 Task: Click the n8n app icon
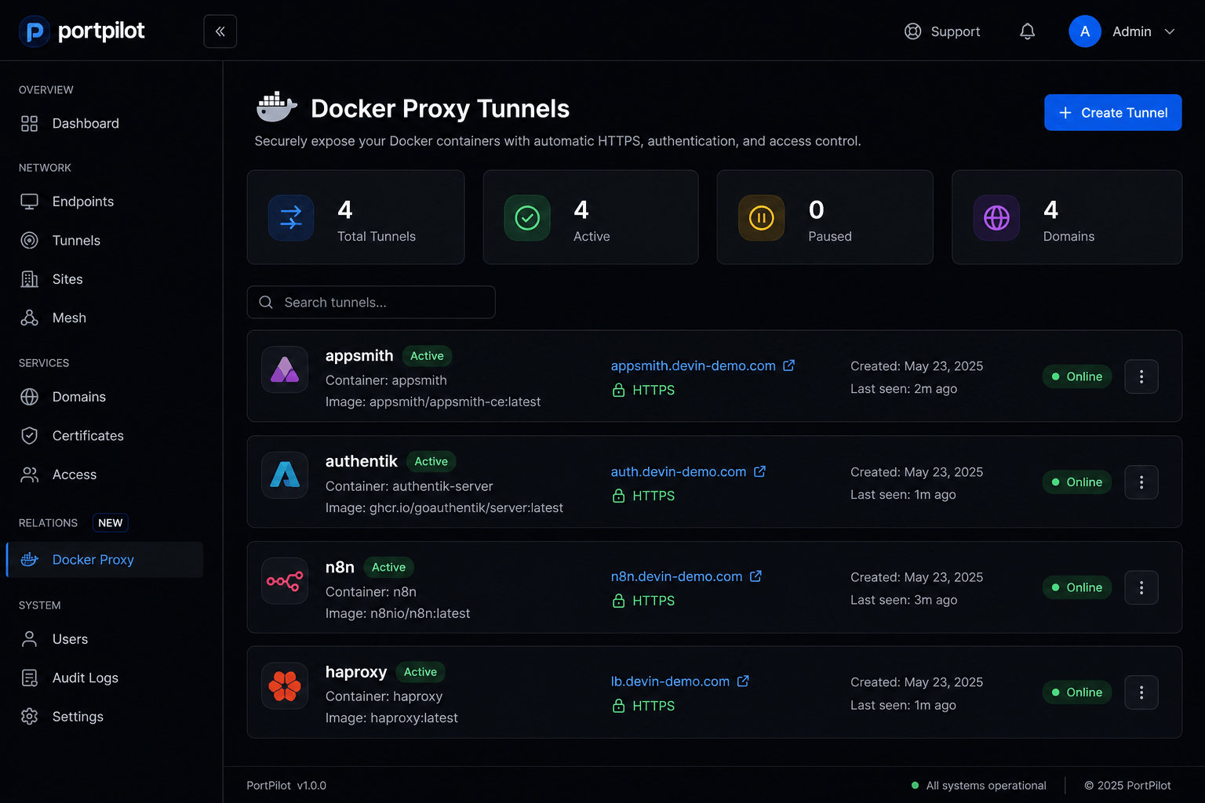(x=285, y=580)
